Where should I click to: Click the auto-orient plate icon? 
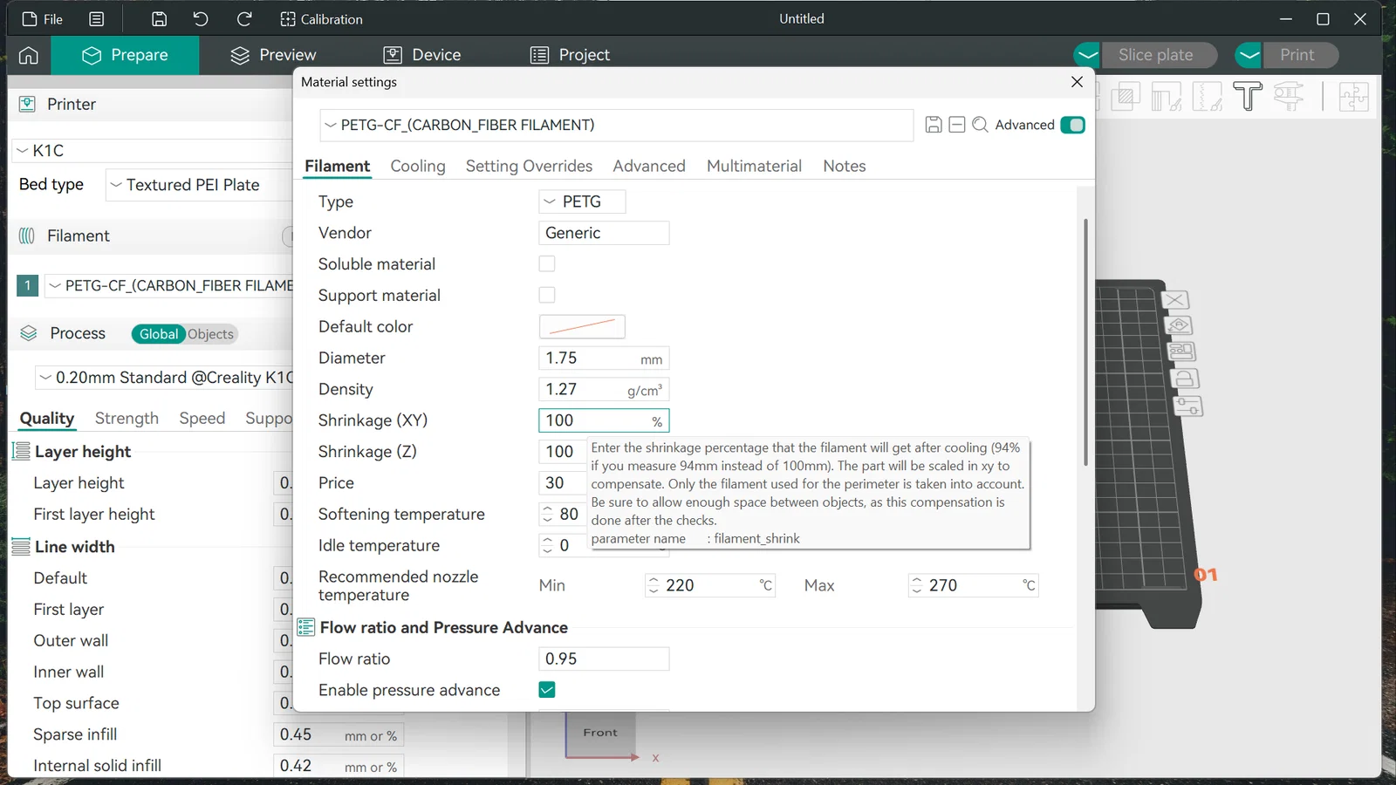coord(1179,325)
